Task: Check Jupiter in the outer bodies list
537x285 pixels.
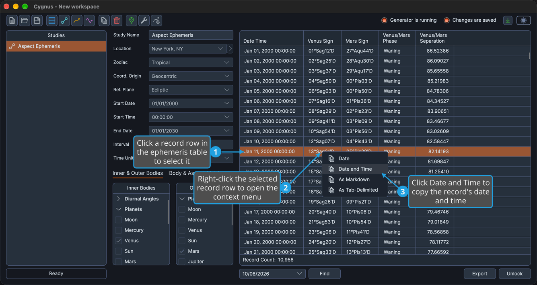Action: pos(182,262)
